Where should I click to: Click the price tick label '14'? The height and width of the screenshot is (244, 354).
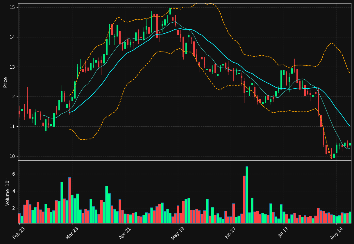click(12, 37)
